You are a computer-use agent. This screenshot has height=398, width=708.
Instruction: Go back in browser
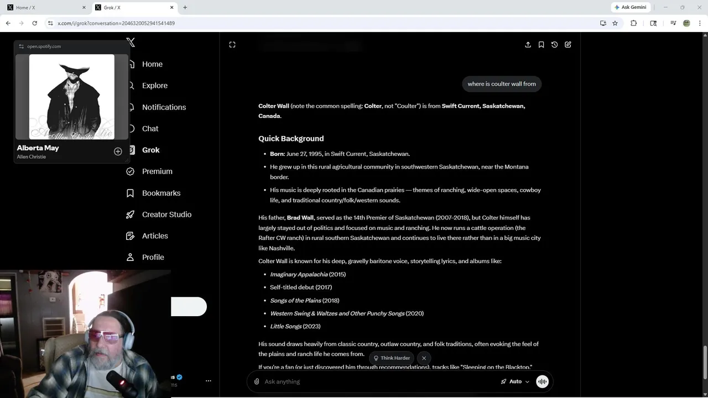pos(8,23)
